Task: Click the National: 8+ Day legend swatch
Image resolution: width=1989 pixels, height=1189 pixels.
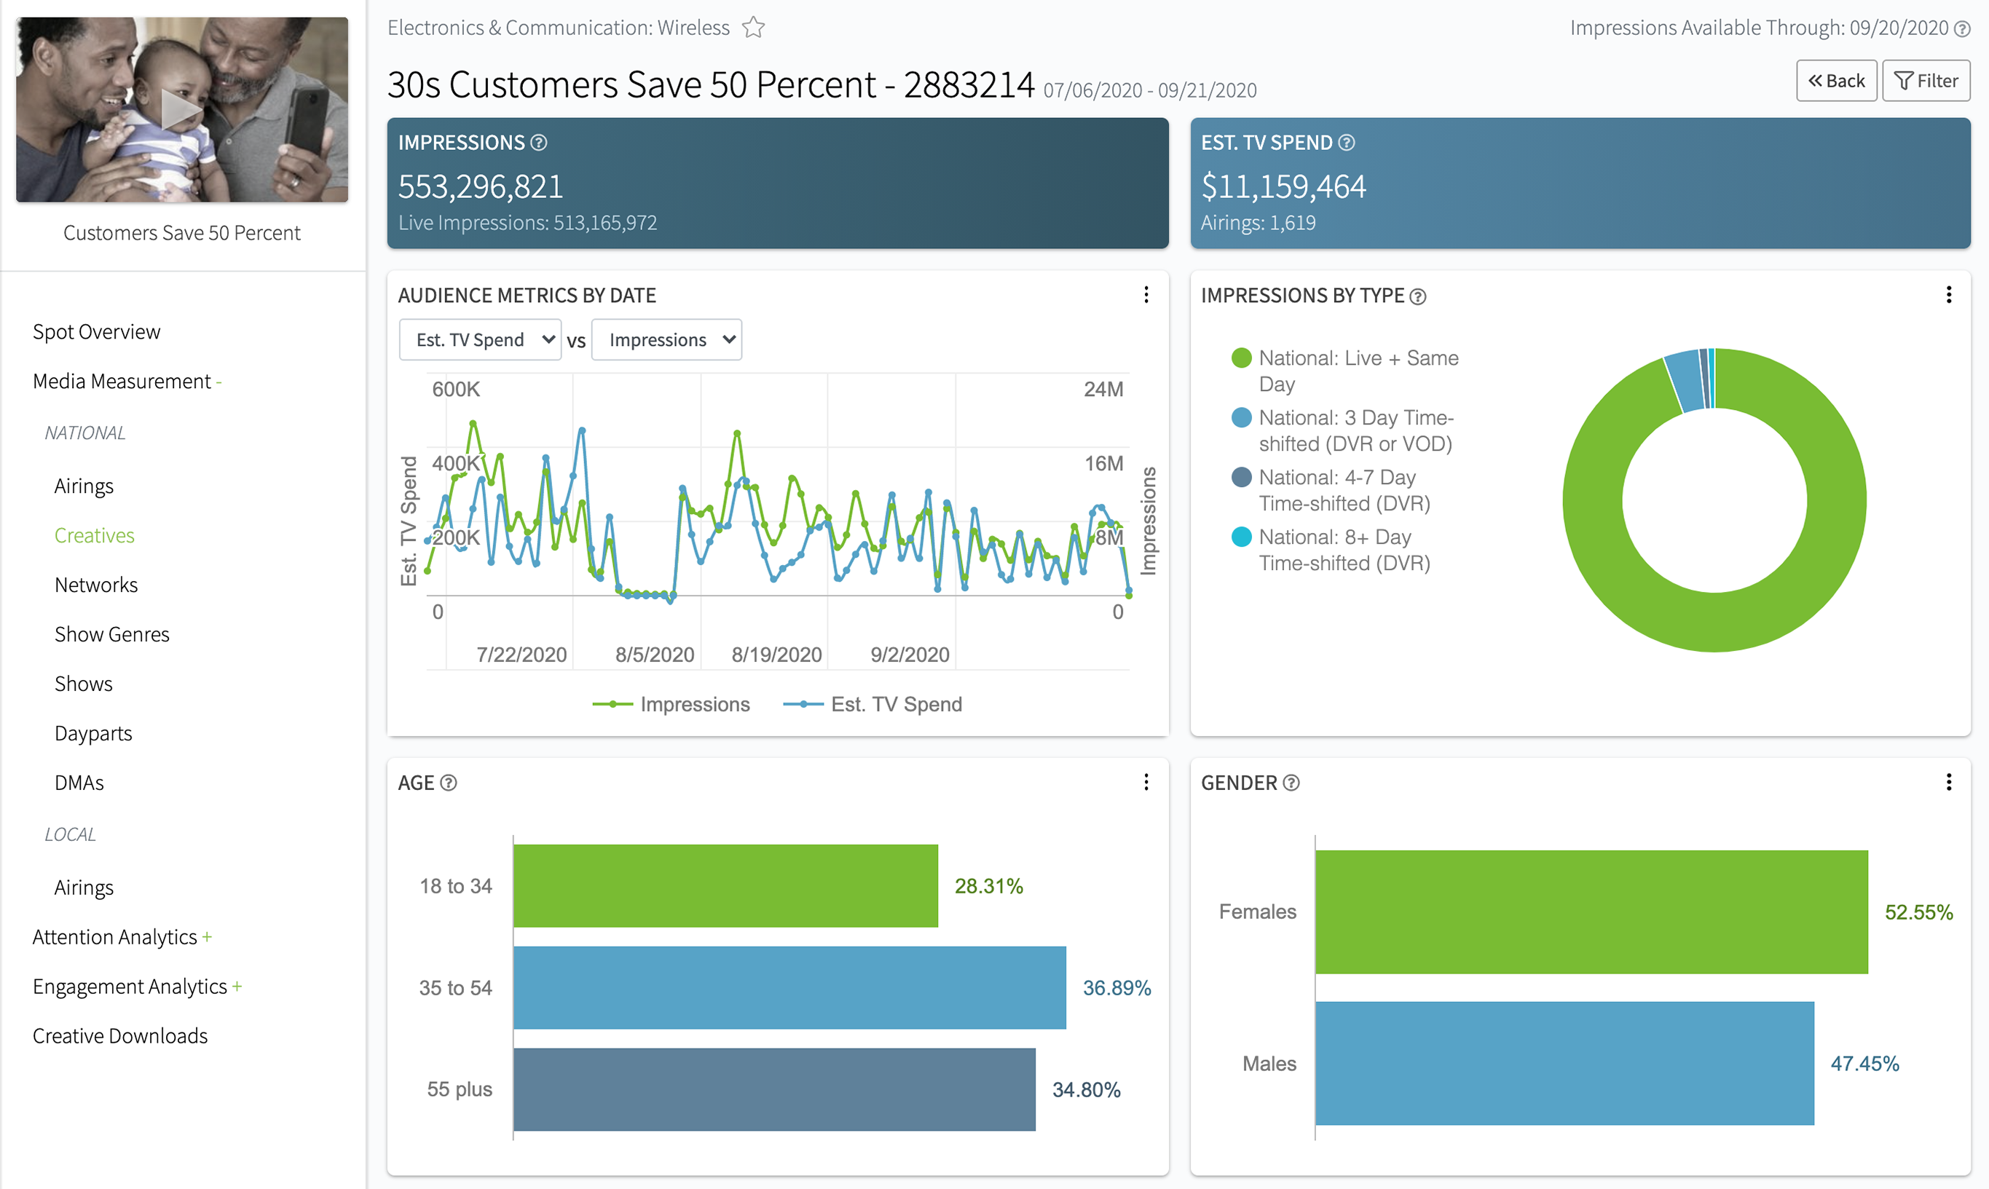Action: pyautogui.click(x=1241, y=537)
